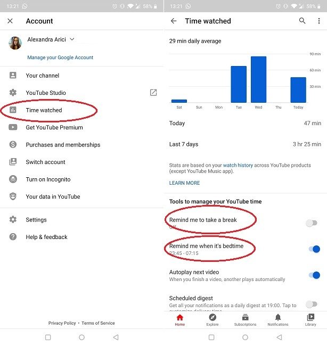Viewport: 327px width, 346px height.
Task: Open the watch history link
Action: coord(238,165)
